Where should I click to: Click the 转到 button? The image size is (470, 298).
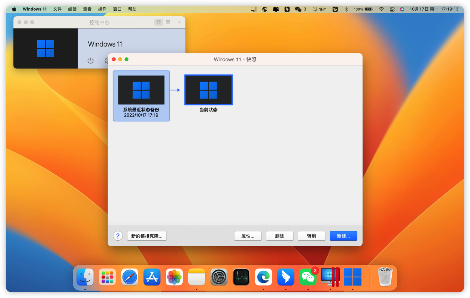pyautogui.click(x=311, y=236)
